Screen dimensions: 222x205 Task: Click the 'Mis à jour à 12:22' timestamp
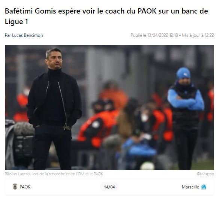pyautogui.click(x=198, y=35)
